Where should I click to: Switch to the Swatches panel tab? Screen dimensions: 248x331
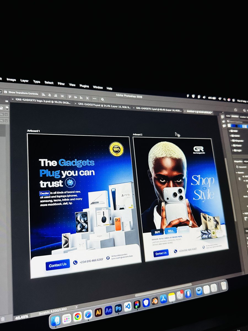235,116
